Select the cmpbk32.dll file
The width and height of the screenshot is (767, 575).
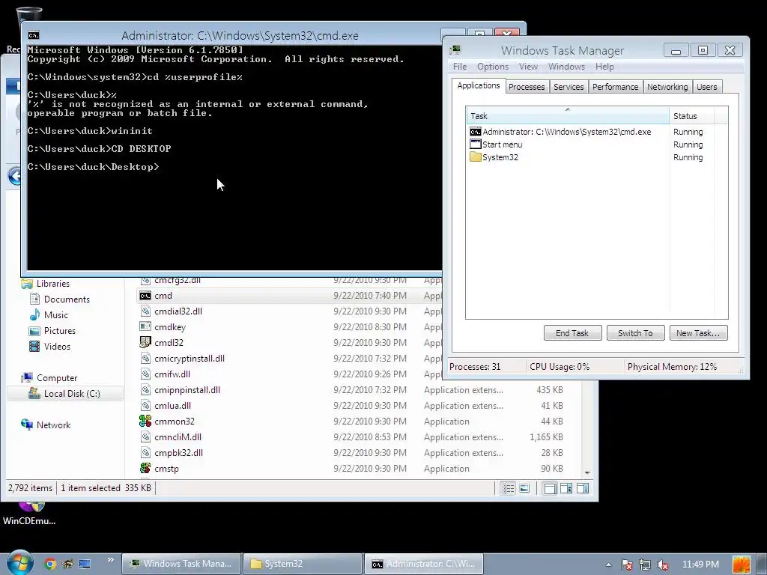click(178, 453)
